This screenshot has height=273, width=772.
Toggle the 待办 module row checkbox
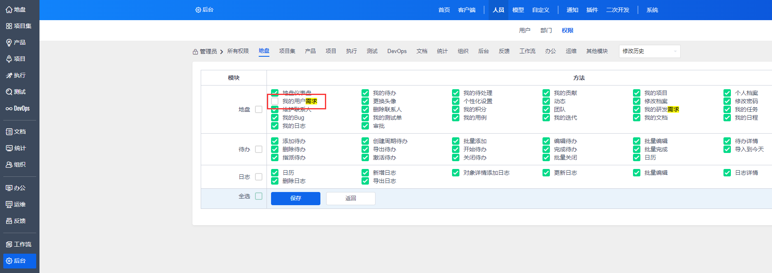pyautogui.click(x=259, y=149)
